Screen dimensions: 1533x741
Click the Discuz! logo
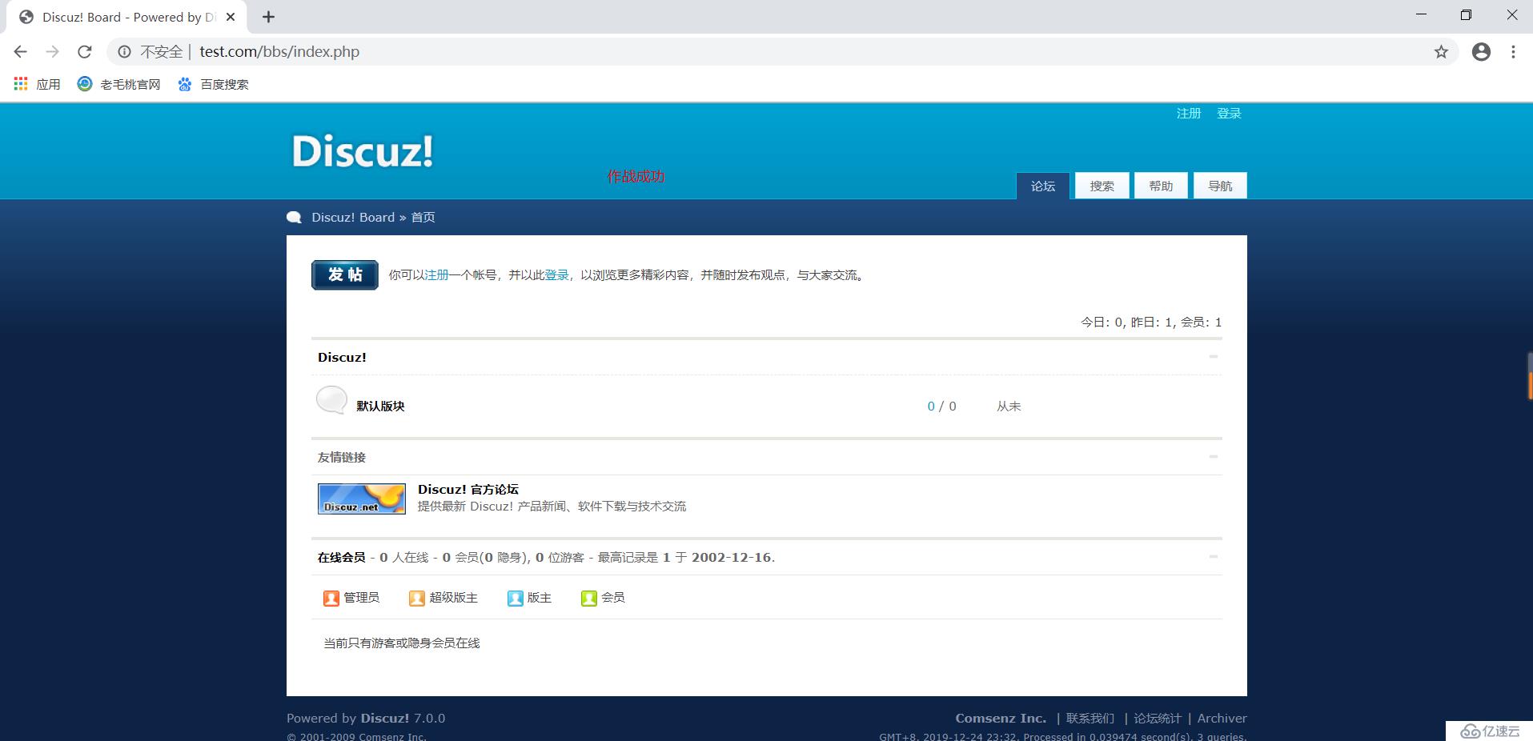point(362,151)
